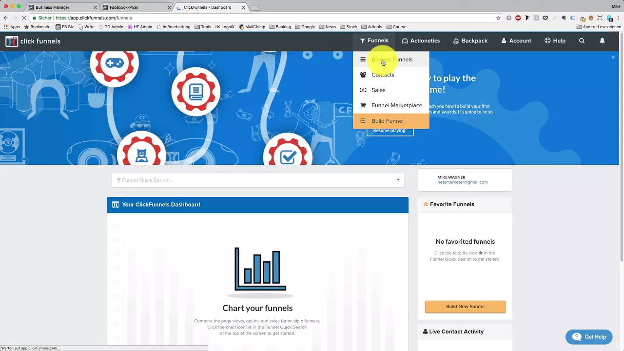Click the netzmarketer@gmail.com email link
The height and width of the screenshot is (351, 624).
point(463,182)
